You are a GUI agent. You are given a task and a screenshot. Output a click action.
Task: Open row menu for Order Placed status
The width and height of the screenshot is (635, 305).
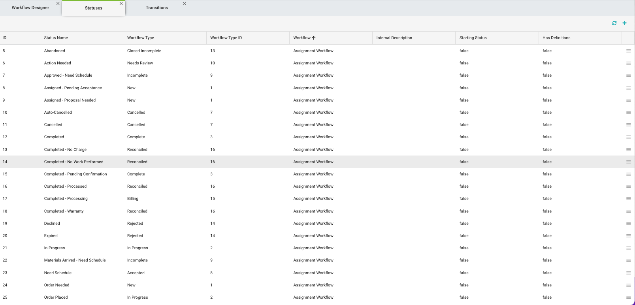coord(628,297)
